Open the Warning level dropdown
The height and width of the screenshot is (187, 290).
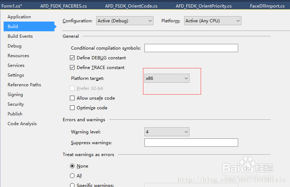pos(167,132)
